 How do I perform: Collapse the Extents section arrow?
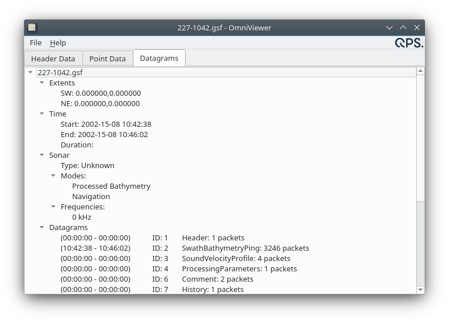click(x=42, y=83)
